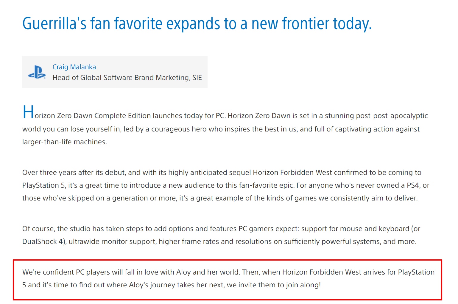Click the large blue drop-cap letter H

[x=28, y=112]
